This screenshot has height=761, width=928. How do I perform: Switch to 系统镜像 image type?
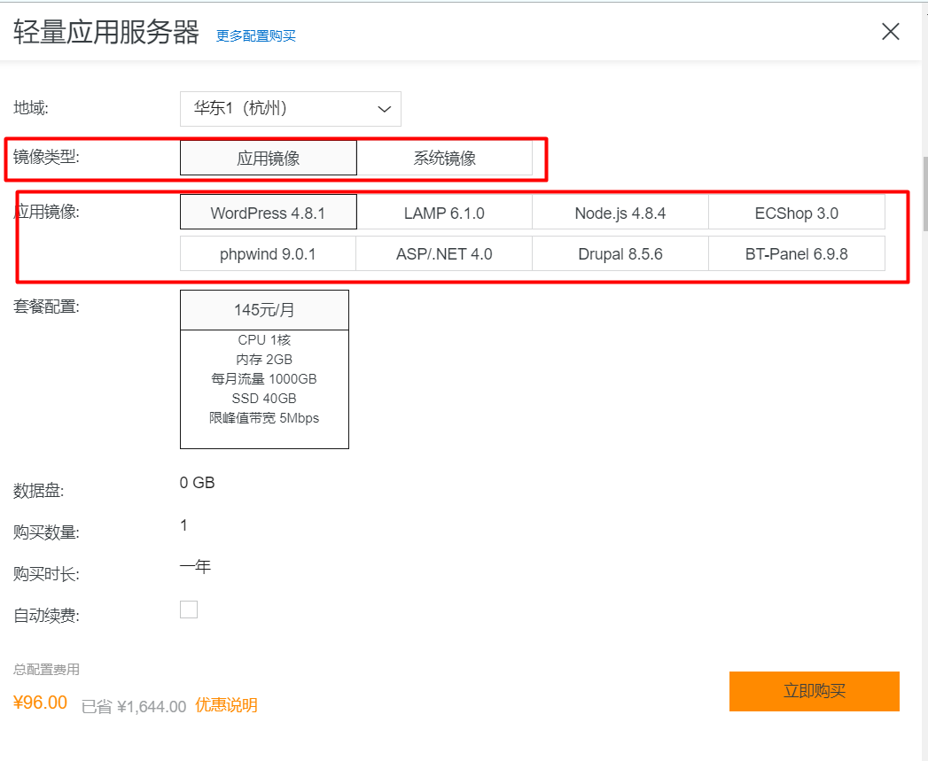[444, 158]
